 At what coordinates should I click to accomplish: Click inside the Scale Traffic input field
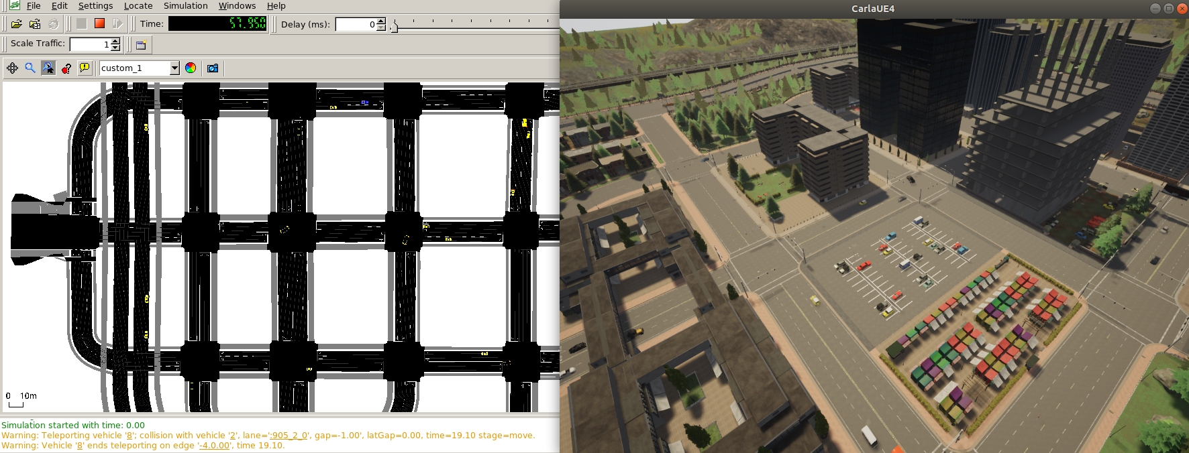click(89, 44)
